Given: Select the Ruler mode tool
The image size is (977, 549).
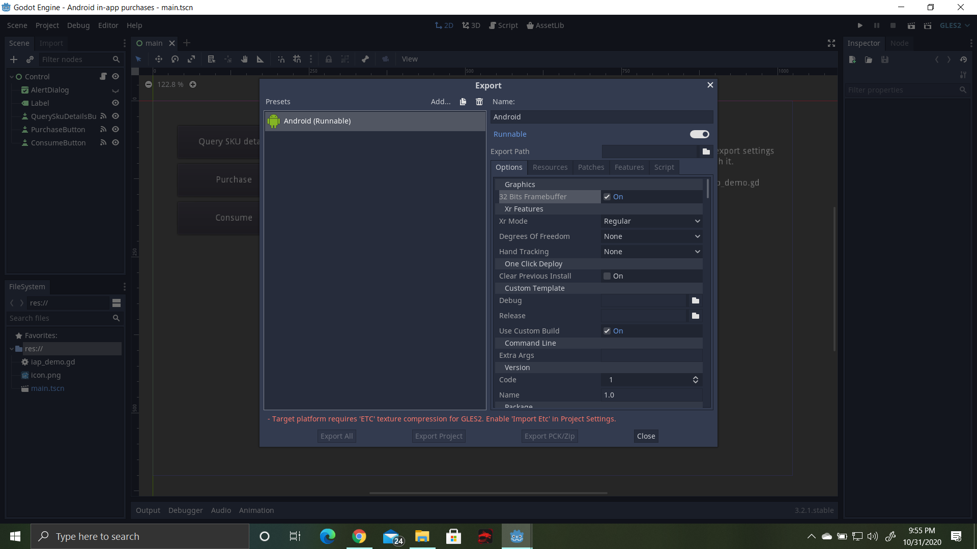Looking at the screenshot, I should click(x=260, y=59).
